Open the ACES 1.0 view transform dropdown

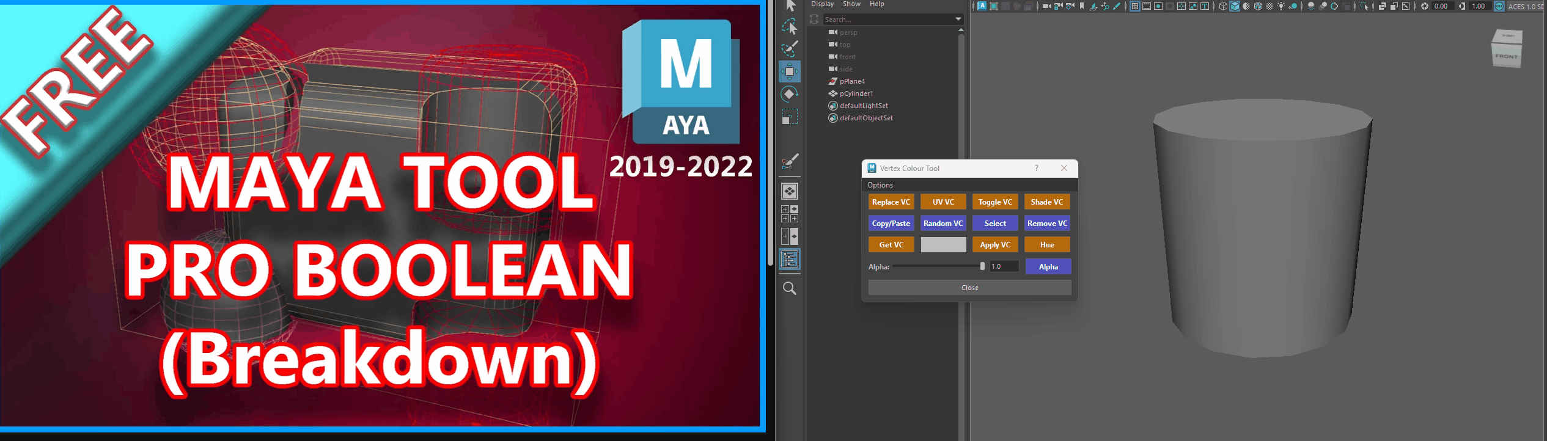pos(1526,6)
